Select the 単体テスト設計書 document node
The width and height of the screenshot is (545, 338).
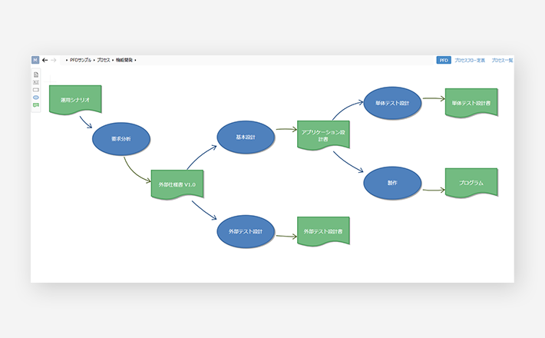(471, 103)
